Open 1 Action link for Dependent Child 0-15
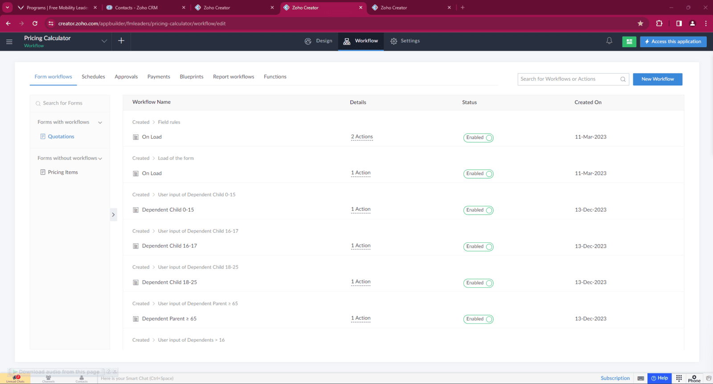This screenshot has width=713, height=384. (361, 209)
